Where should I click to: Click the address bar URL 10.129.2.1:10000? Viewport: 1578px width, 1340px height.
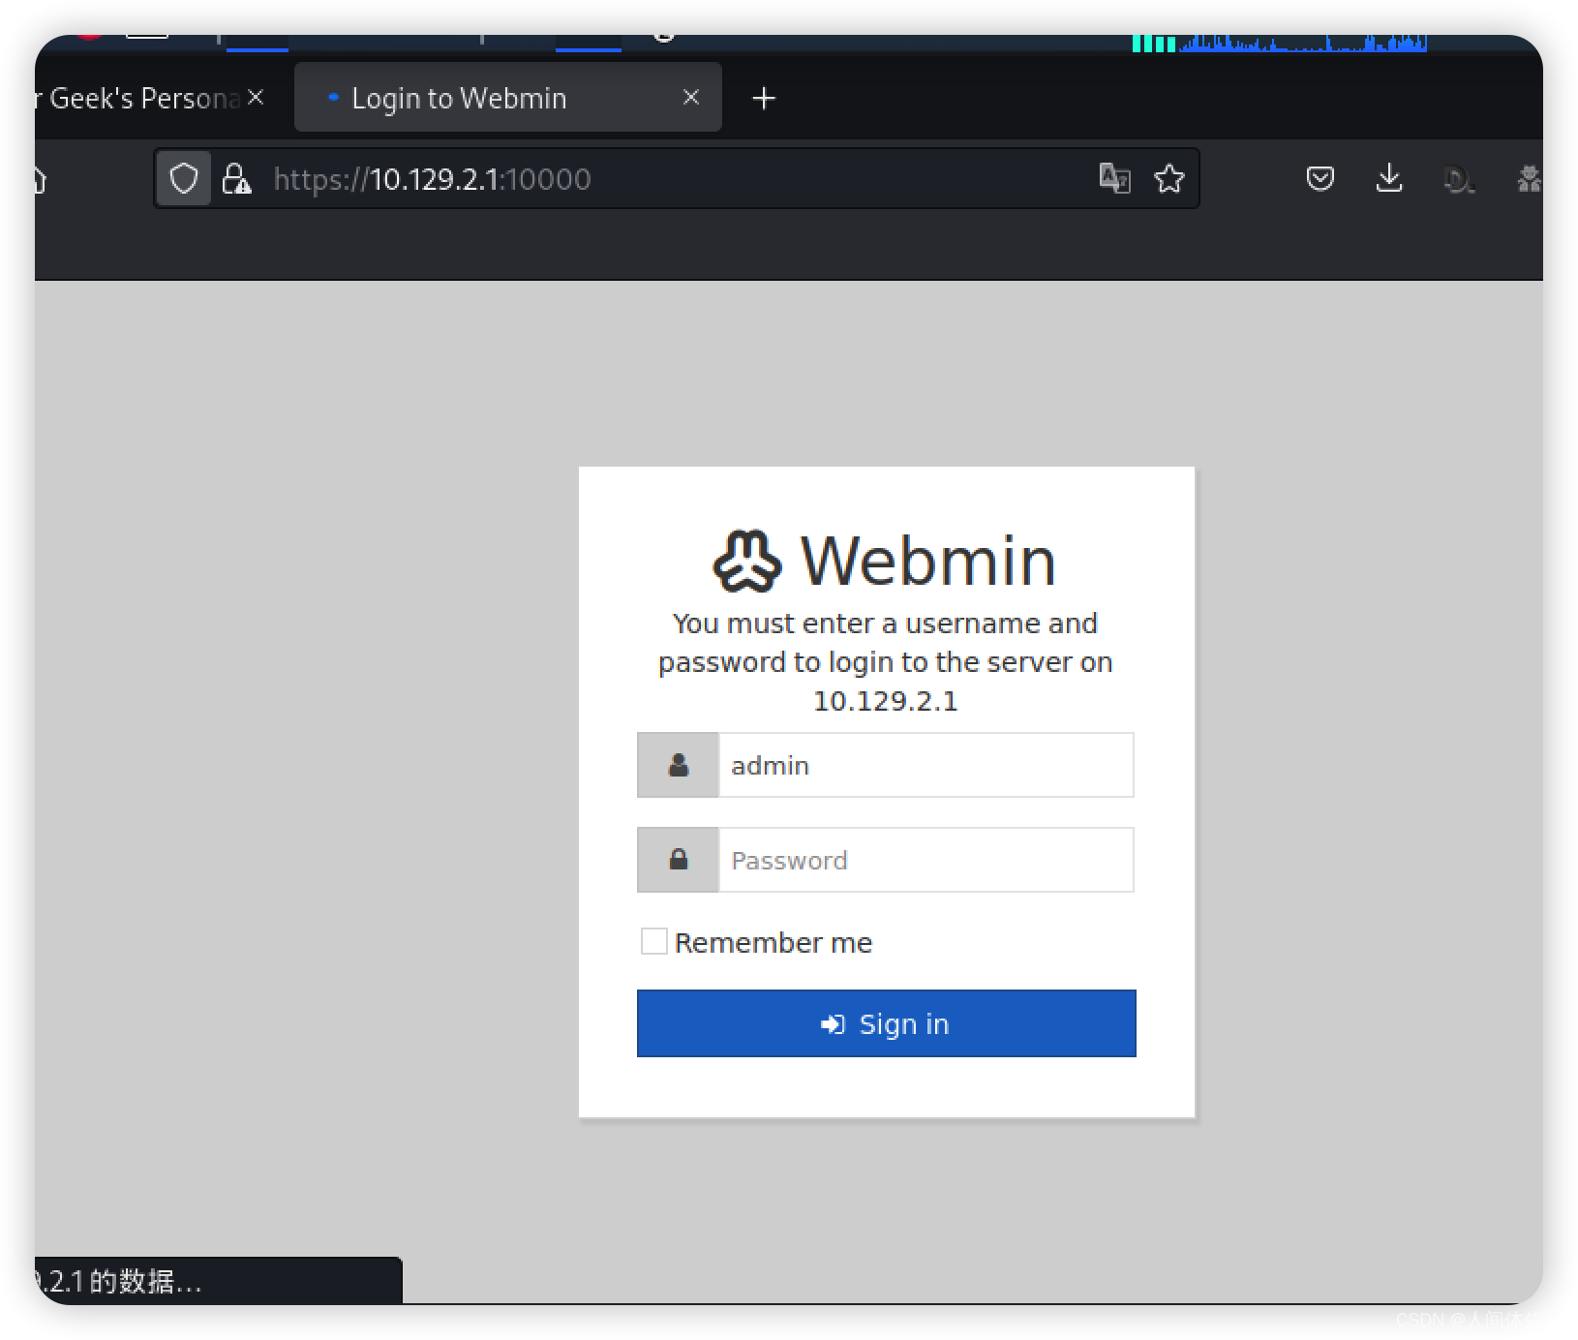432,179
